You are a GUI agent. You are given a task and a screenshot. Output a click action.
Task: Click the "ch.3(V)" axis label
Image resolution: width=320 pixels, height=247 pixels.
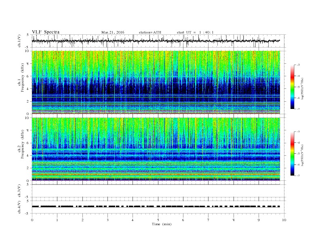click(x=19, y=191)
